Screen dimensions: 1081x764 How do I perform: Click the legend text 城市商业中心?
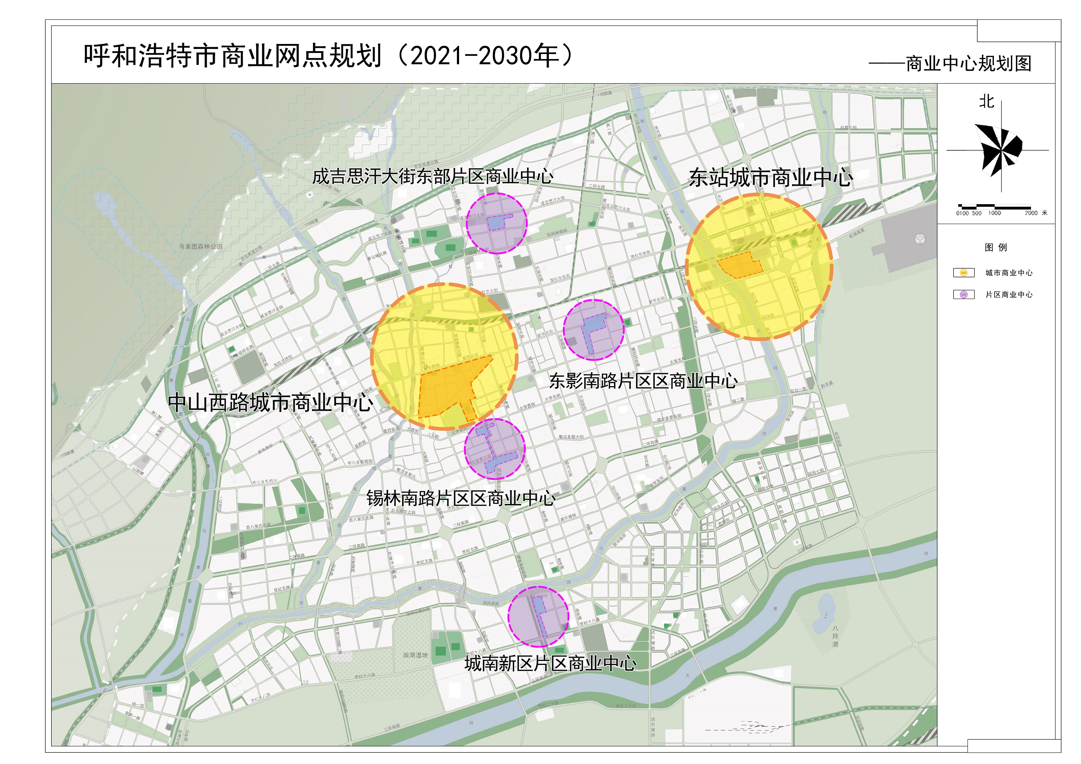coord(1009,273)
